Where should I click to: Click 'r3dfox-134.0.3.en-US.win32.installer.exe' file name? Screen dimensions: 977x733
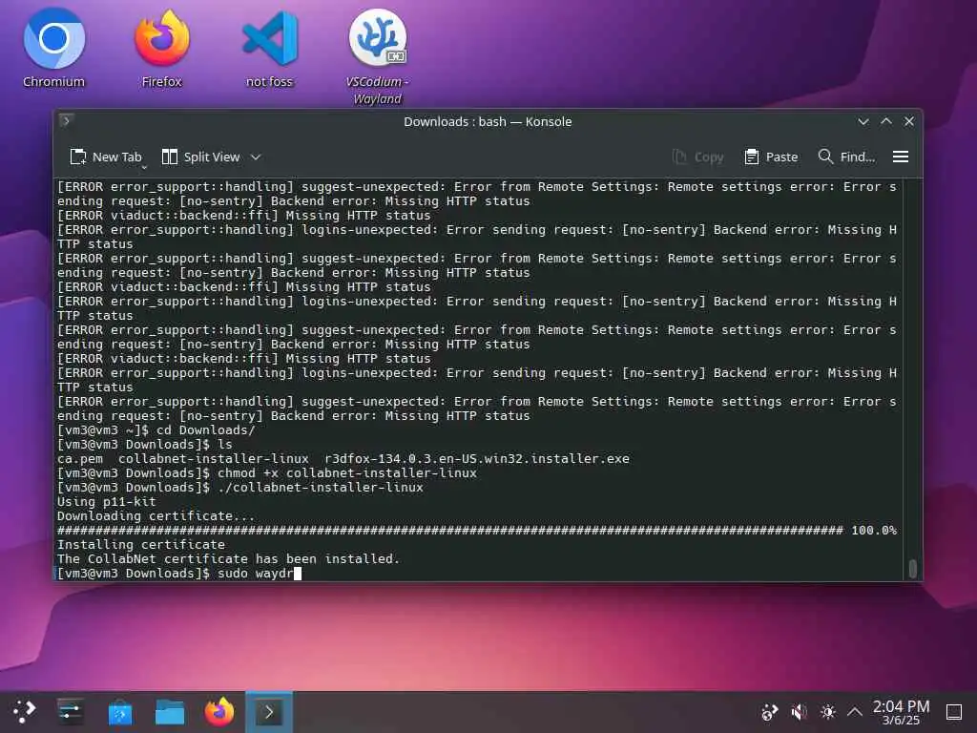coord(477,459)
